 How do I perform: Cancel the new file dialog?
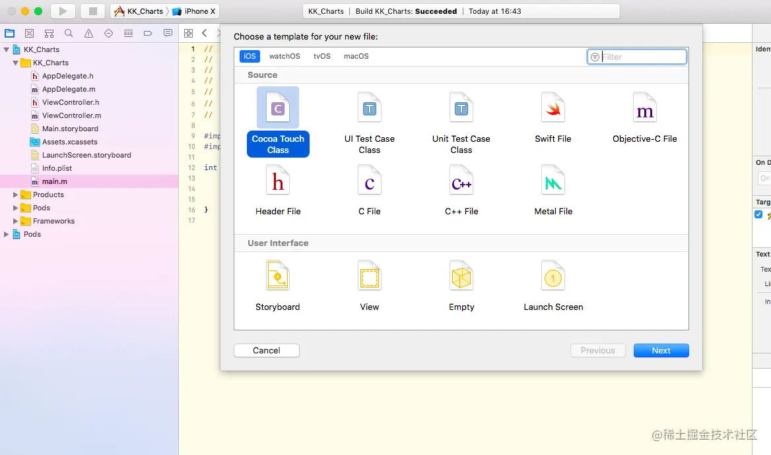(267, 350)
